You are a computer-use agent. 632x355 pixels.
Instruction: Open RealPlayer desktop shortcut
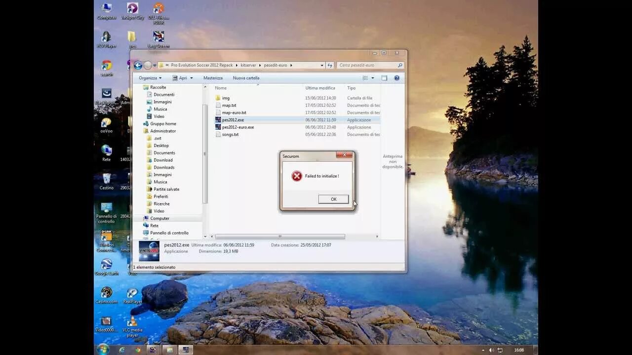[x=132, y=295]
